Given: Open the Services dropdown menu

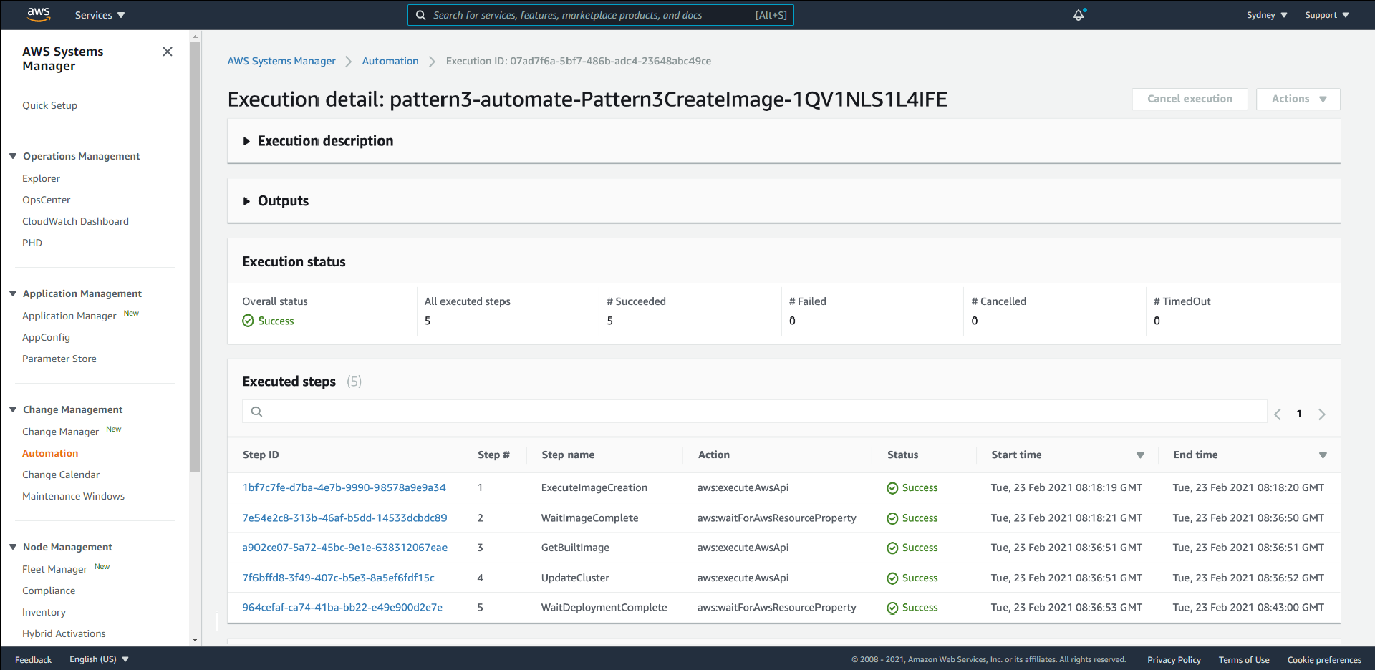Looking at the screenshot, I should pos(100,15).
